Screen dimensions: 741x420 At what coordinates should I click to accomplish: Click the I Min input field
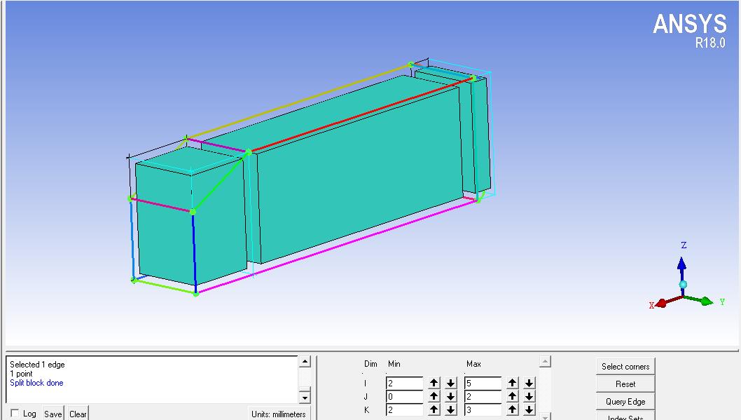point(404,383)
